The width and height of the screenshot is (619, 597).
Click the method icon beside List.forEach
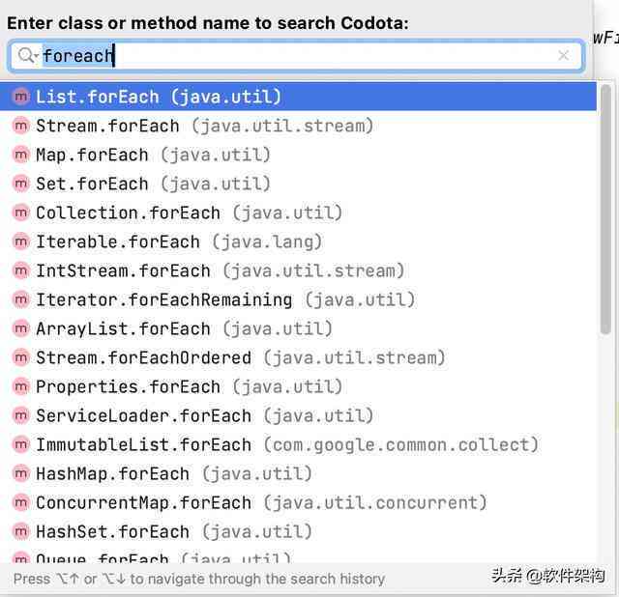pos(21,97)
